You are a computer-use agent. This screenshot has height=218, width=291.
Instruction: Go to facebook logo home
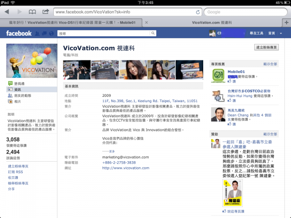tap(19, 33)
